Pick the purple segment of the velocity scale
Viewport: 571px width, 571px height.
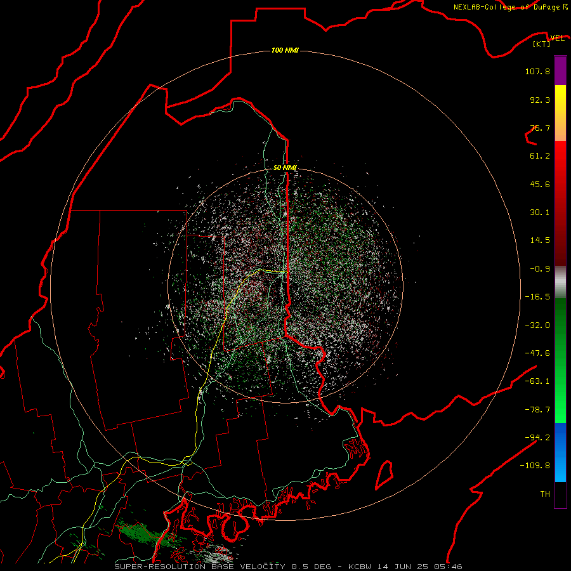pos(560,71)
